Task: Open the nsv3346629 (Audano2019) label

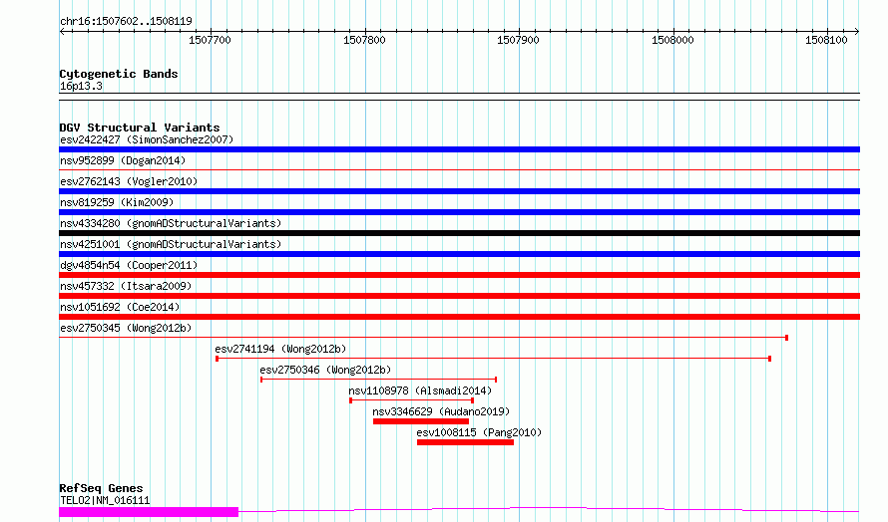Action: pyautogui.click(x=441, y=411)
